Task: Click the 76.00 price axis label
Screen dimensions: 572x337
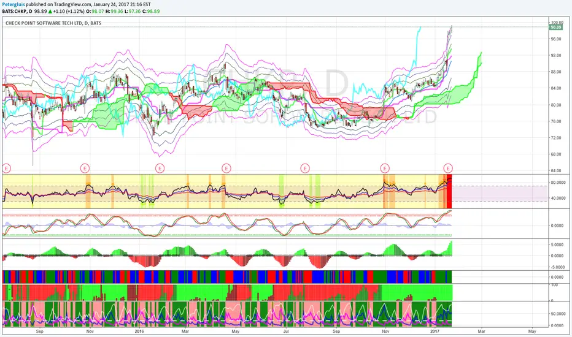Action: point(556,121)
